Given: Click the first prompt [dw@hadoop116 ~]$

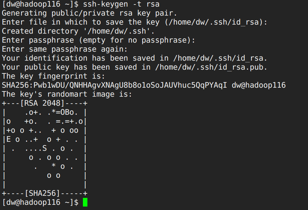Looking at the screenshot, I should [40, 4].
